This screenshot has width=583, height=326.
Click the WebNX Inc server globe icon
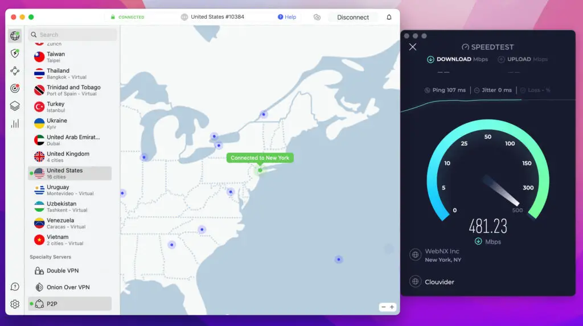click(415, 255)
